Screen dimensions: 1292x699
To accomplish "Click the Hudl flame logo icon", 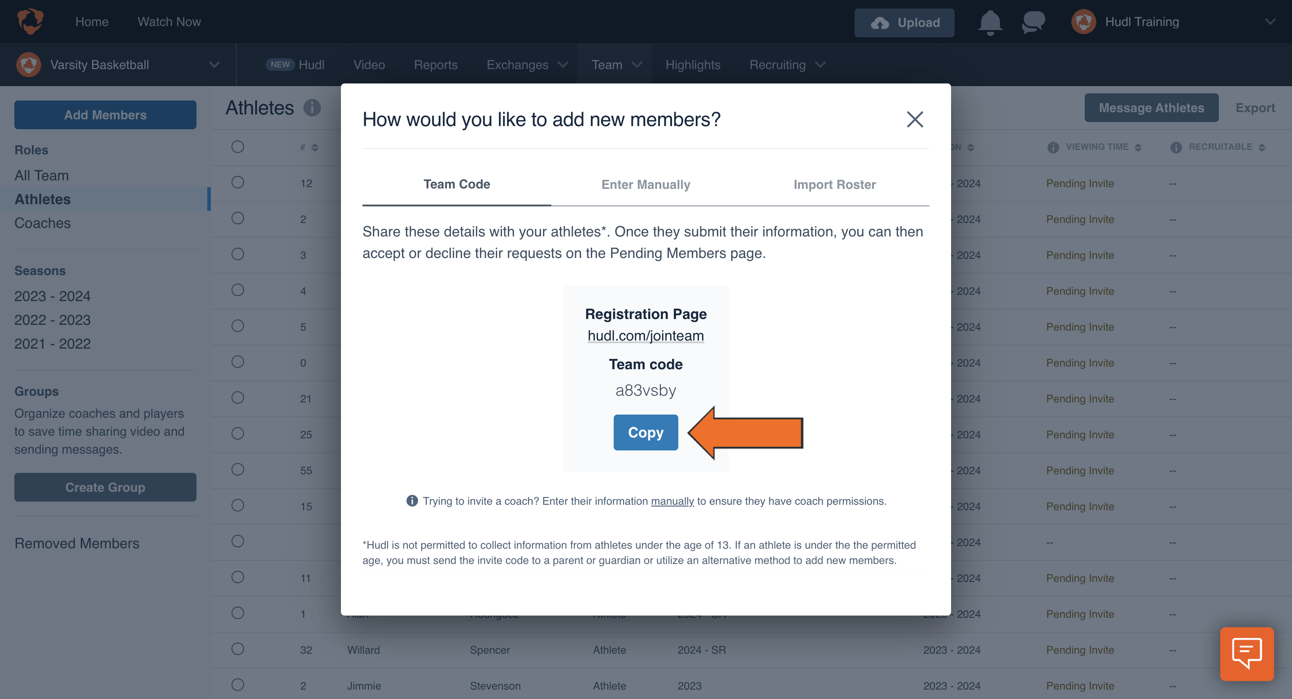I will tap(30, 21).
